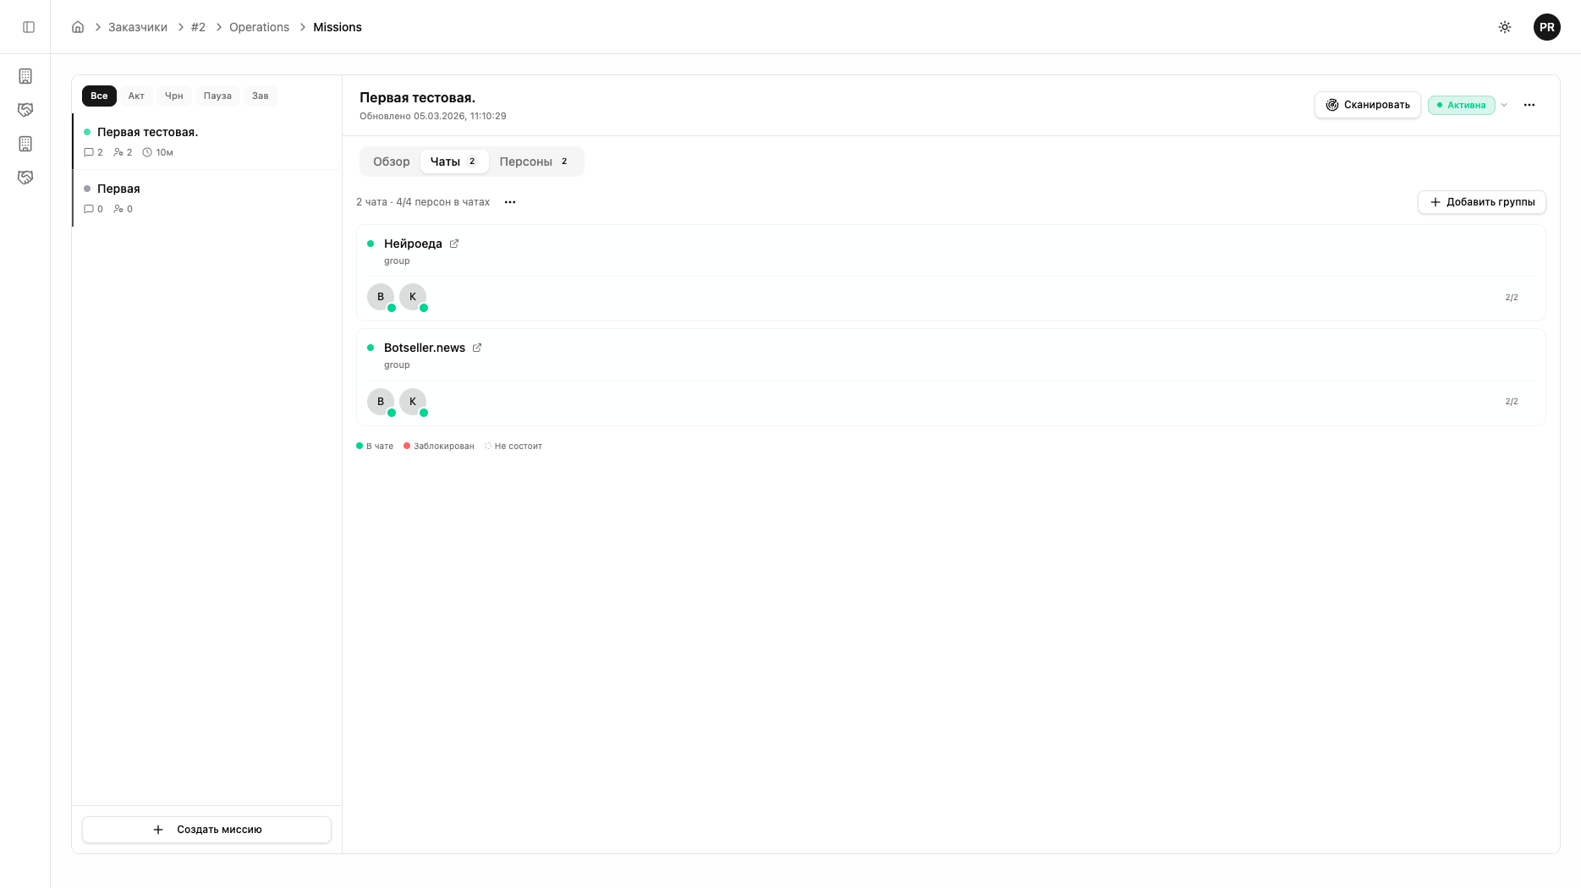Screen dimensions: 1581x888
Task: Select the Первая mission in list
Action: (118, 189)
